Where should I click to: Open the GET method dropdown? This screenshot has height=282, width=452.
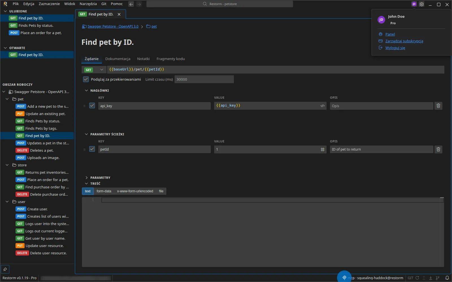click(94, 70)
